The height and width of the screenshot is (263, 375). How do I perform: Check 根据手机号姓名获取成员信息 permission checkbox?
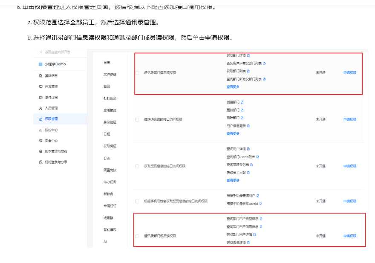pos(137,201)
